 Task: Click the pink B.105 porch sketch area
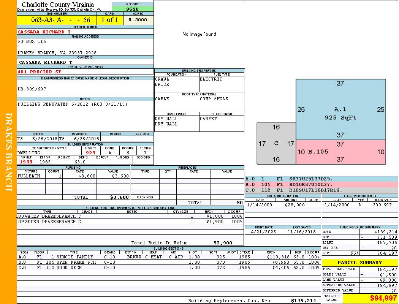(x=341, y=152)
